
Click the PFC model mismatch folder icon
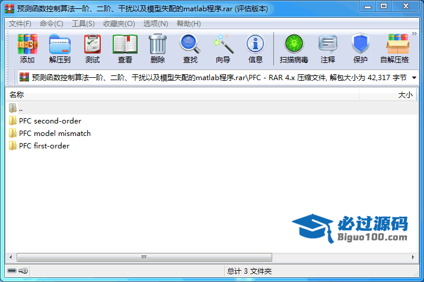[x=12, y=133]
